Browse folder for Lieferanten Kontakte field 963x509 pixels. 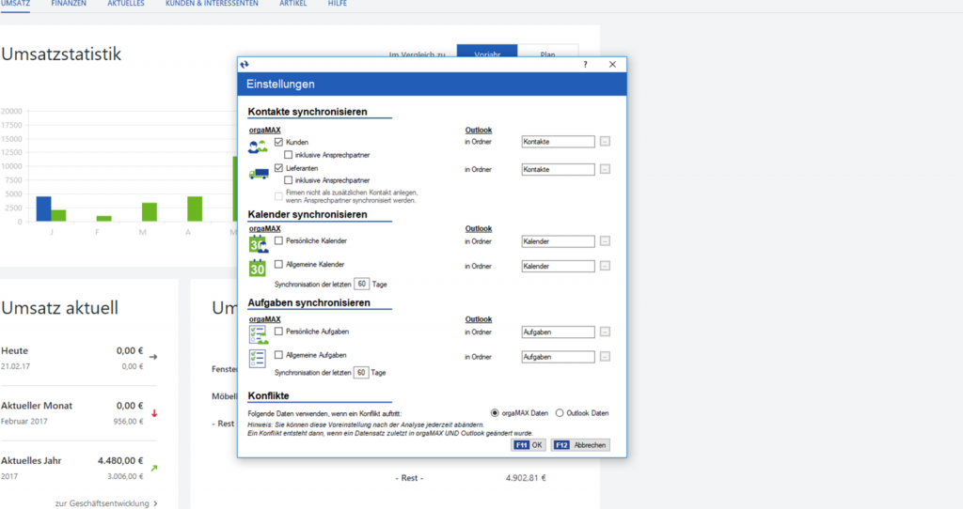(605, 169)
